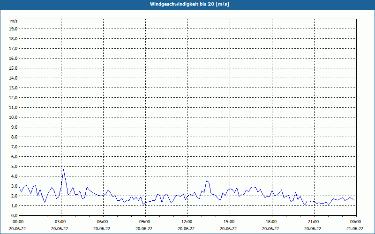The height and width of the screenshot is (234, 375).
Task: Click the 03:00 time label
Action: (x=61, y=222)
